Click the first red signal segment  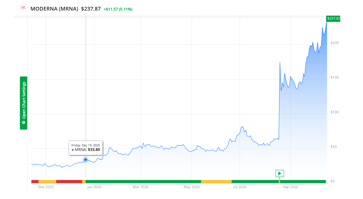35,181
